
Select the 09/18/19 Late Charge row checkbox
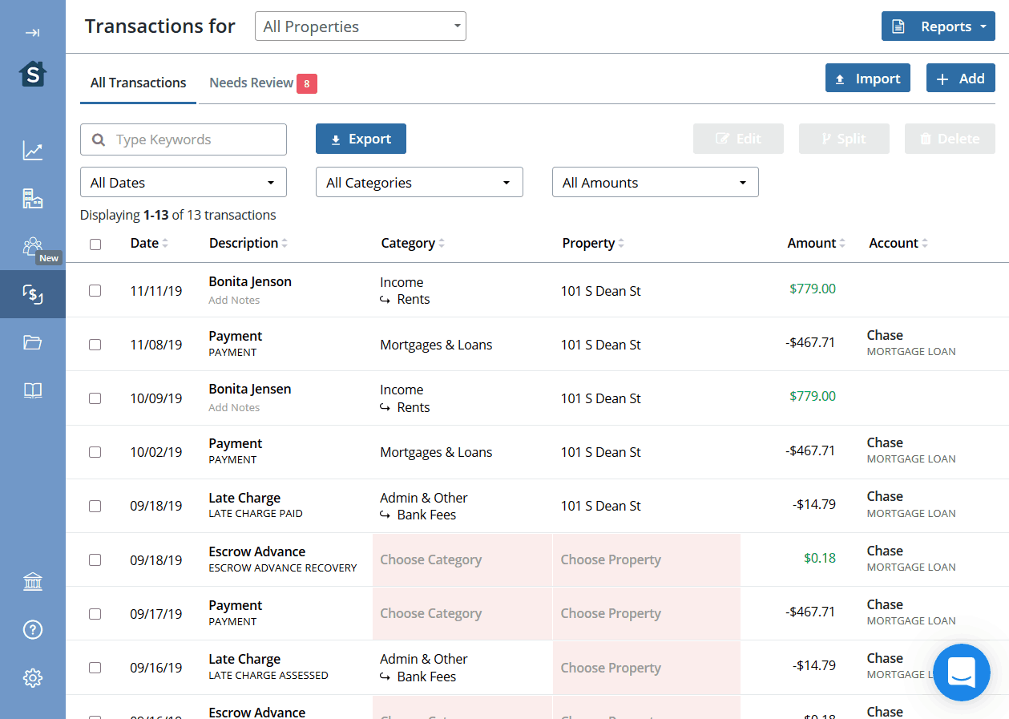(x=95, y=506)
